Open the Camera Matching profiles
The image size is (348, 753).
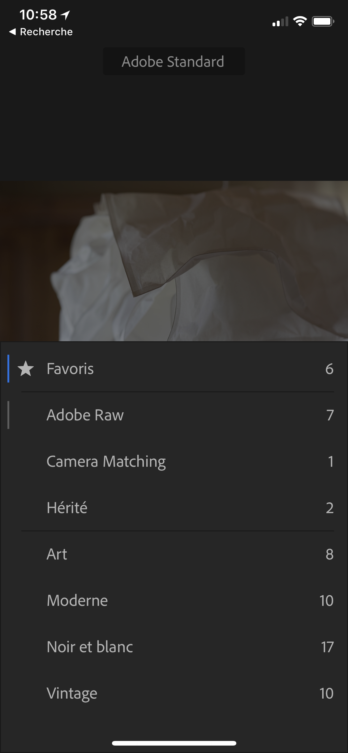pos(106,462)
